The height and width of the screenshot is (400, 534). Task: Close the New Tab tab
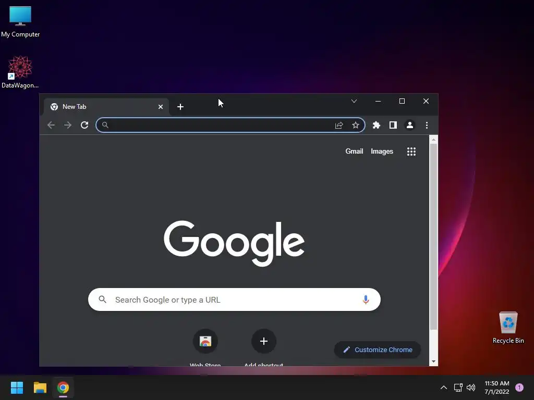pyautogui.click(x=161, y=107)
